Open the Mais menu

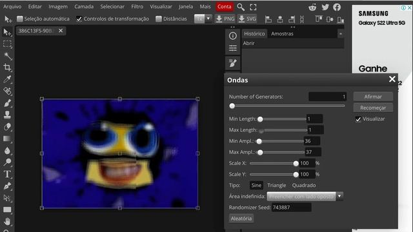tap(205, 6)
